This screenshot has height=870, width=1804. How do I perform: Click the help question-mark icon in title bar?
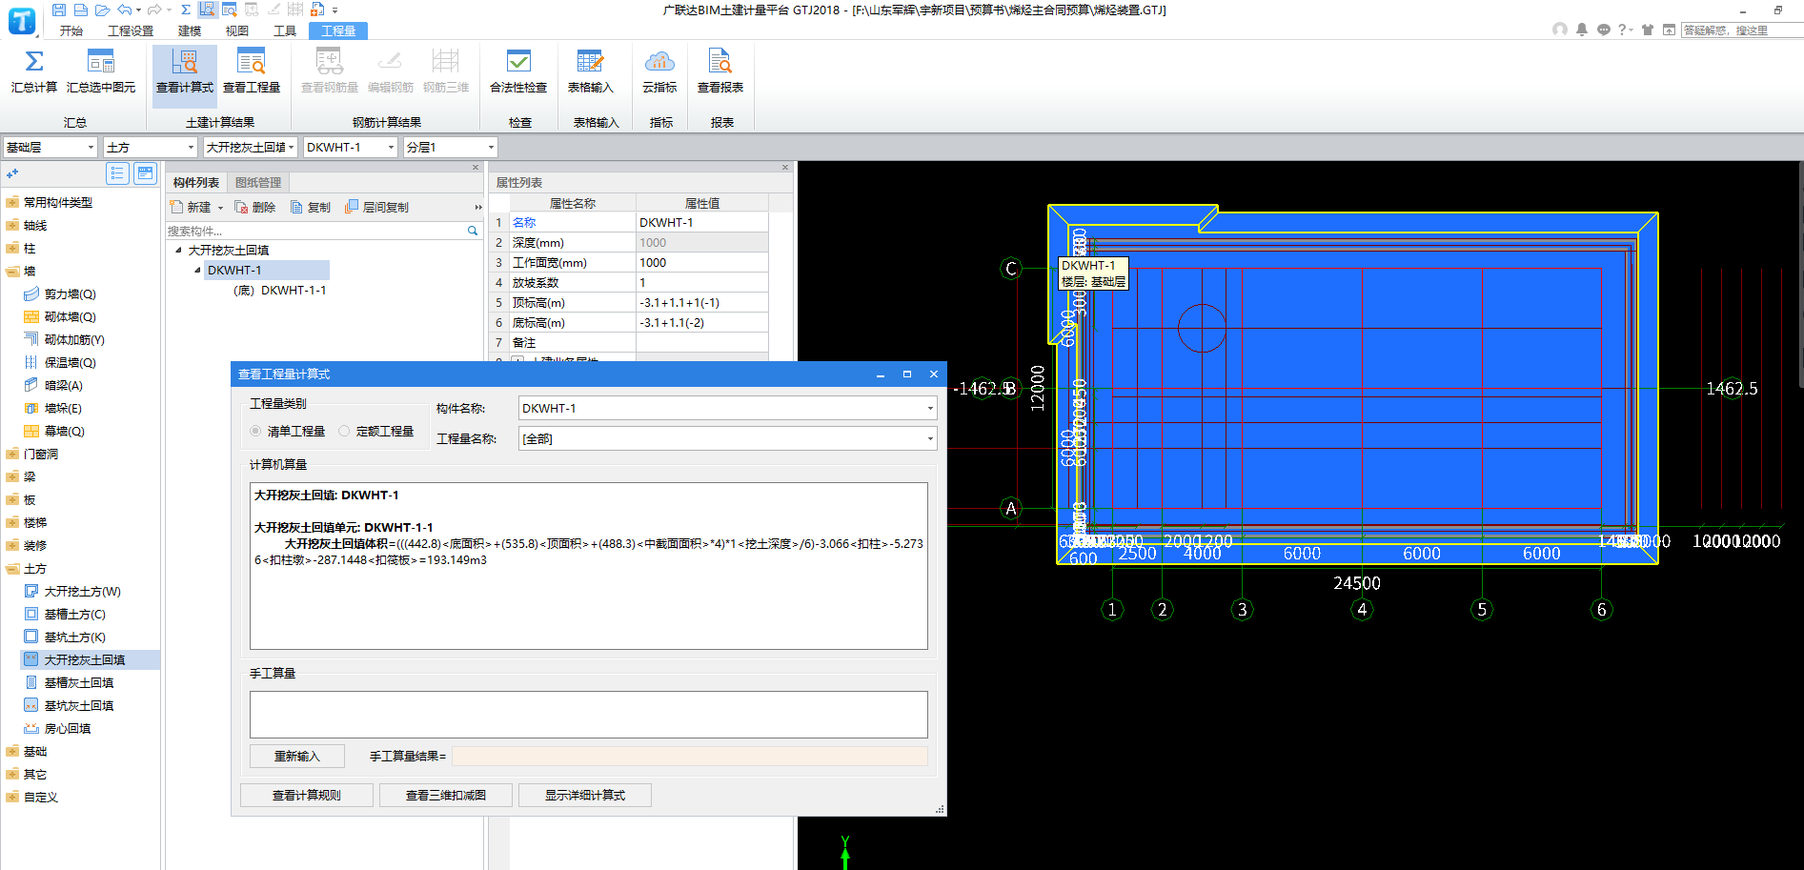coord(1622,30)
